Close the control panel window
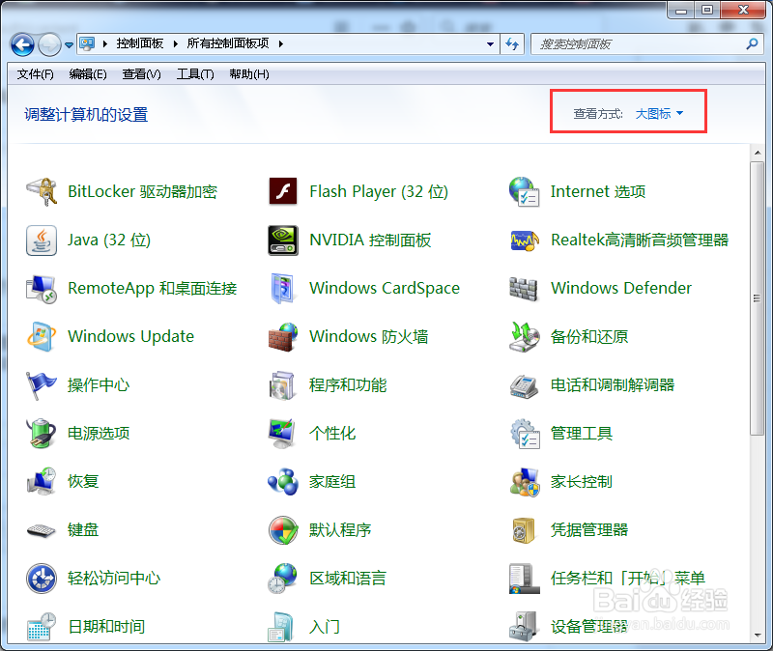The width and height of the screenshot is (773, 651). click(x=743, y=10)
